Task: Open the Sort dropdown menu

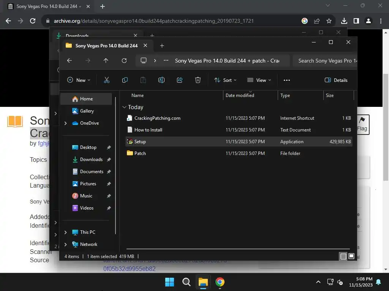Action: pyautogui.click(x=225, y=80)
